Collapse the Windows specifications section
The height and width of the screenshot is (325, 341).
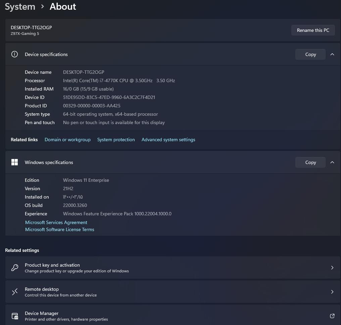(x=332, y=162)
